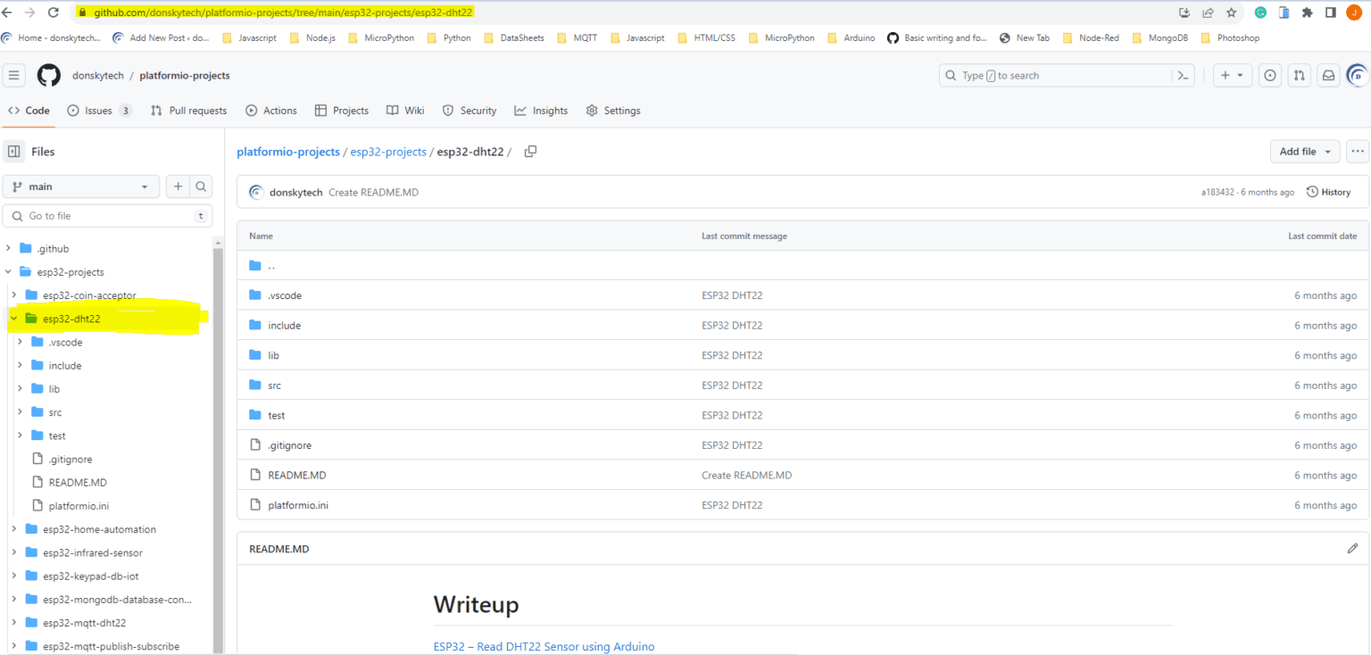Open GitHub notifications inbox

click(x=1328, y=76)
